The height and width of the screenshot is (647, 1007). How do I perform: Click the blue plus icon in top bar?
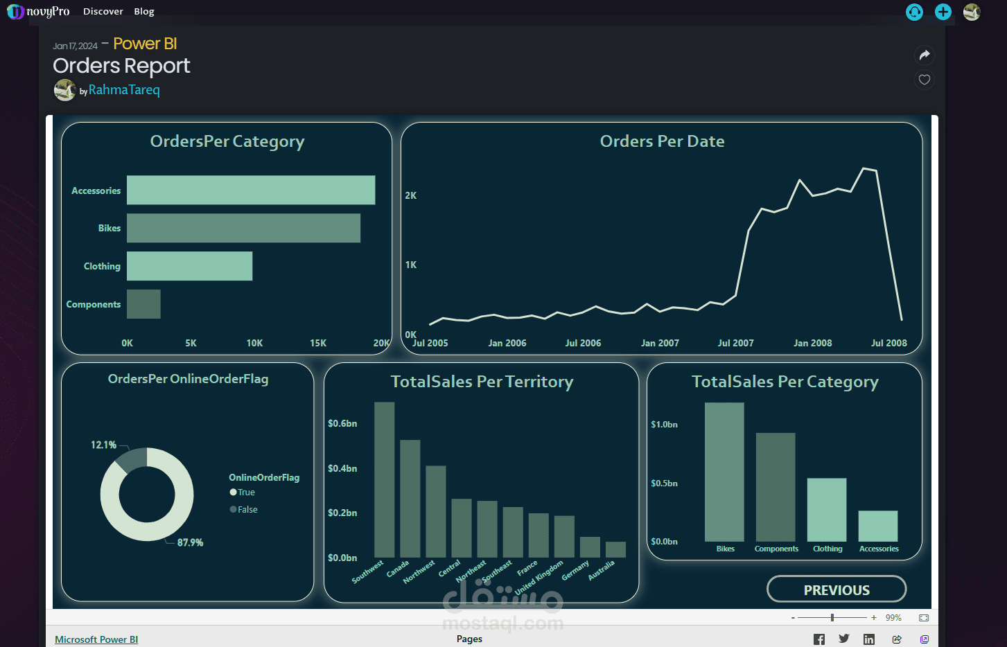click(x=943, y=12)
